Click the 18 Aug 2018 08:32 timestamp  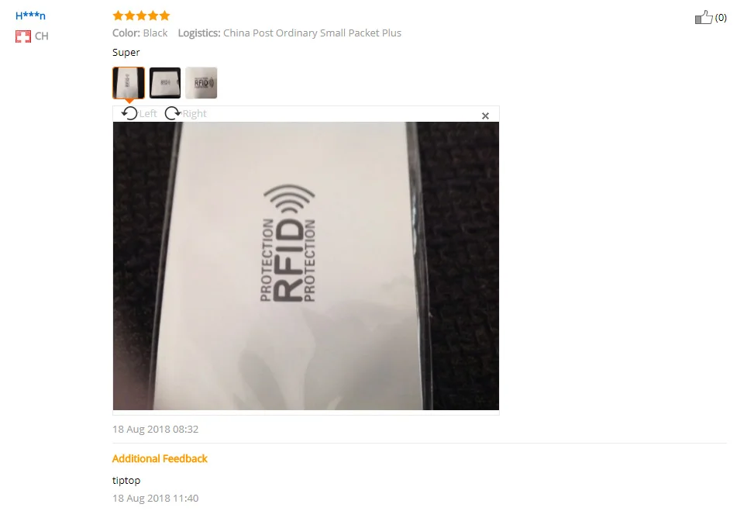coord(155,430)
